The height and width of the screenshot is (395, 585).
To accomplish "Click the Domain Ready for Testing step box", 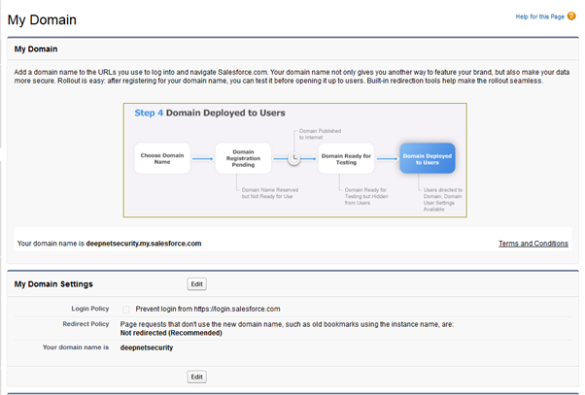I will [346, 158].
